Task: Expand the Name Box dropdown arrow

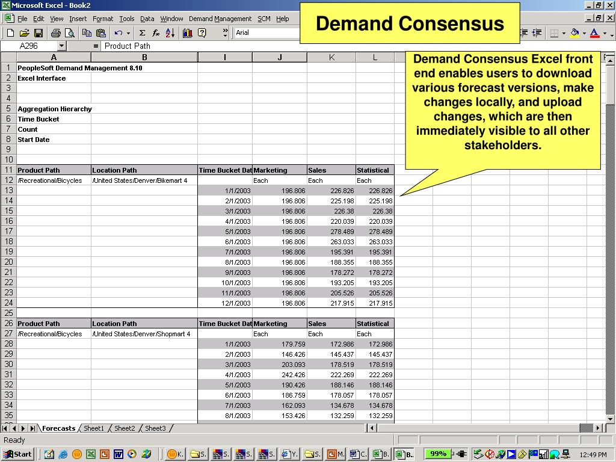Action: (x=61, y=46)
